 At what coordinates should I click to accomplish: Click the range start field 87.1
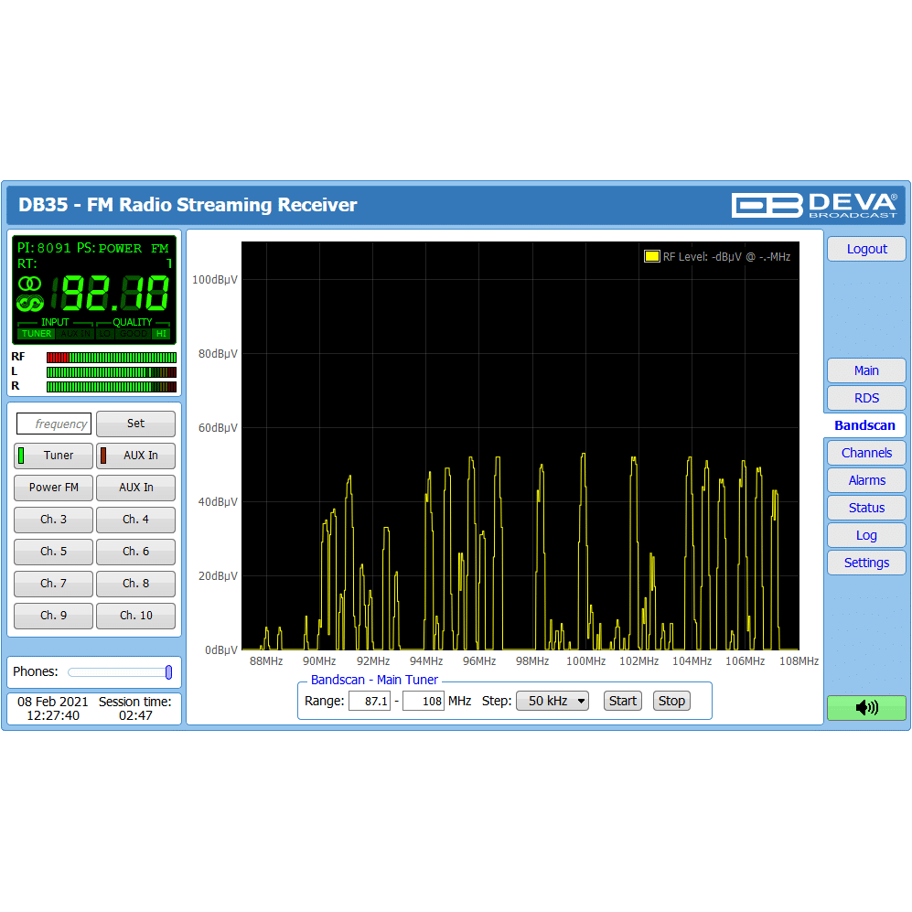click(369, 701)
